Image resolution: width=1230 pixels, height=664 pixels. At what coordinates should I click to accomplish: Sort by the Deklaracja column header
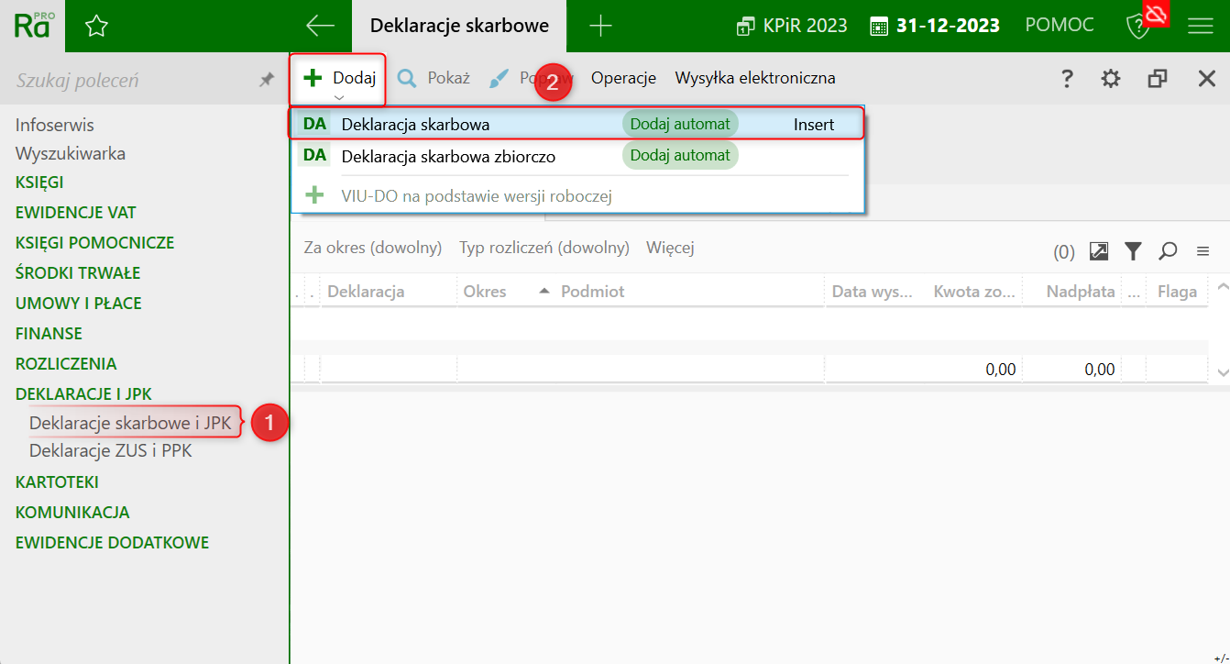click(x=388, y=292)
